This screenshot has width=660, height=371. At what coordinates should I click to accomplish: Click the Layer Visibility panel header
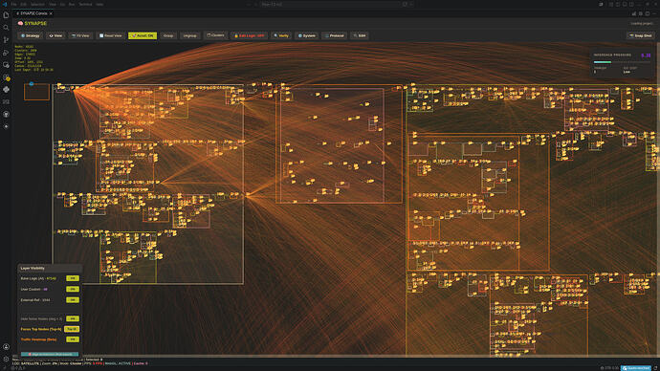(x=50, y=268)
